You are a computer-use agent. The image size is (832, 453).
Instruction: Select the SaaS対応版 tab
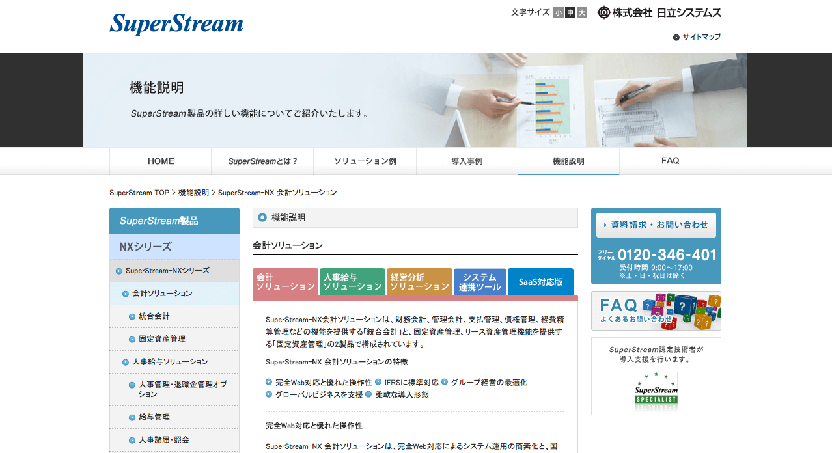(540, 282)
